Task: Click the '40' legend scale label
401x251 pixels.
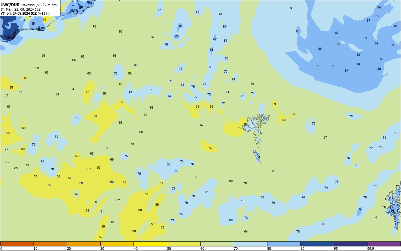Action: pyautogui.click(x=136, y=248)
